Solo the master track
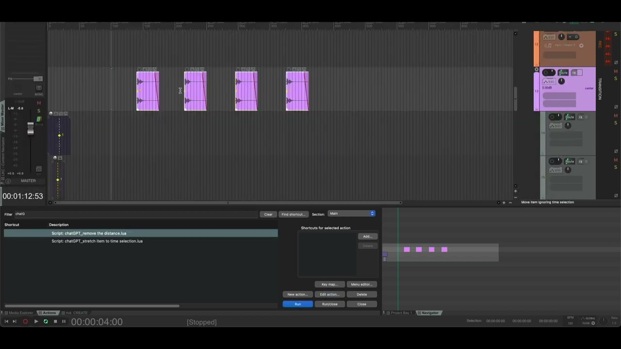The image size is (621, 349). point(39,111)
